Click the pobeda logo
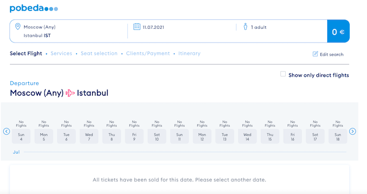Image resolution: width=367 pixels, height=194 pixels. (x=34, y=8)
